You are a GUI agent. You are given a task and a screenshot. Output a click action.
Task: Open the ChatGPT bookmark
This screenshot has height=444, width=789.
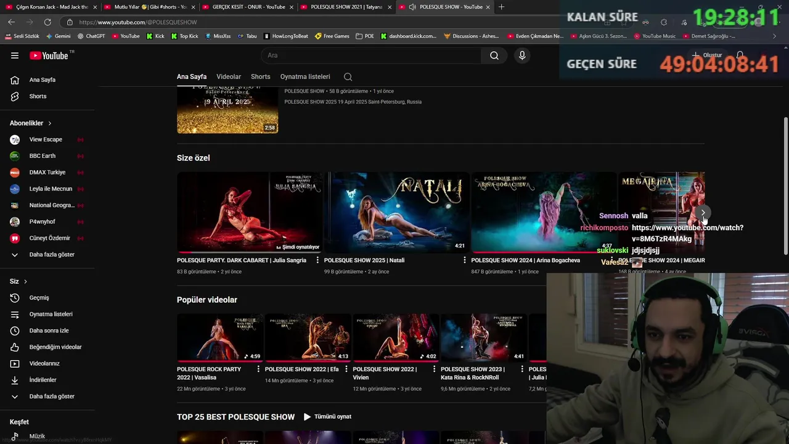point(91,36)
